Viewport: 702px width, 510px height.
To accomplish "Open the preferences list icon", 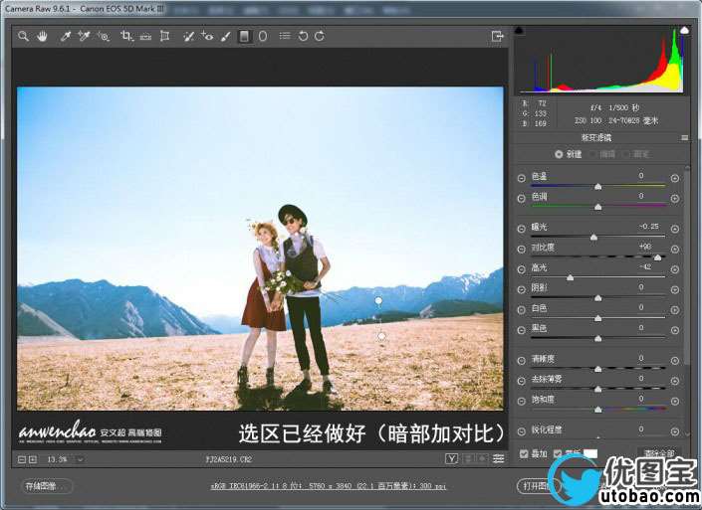I will click(x=285, y=37).
